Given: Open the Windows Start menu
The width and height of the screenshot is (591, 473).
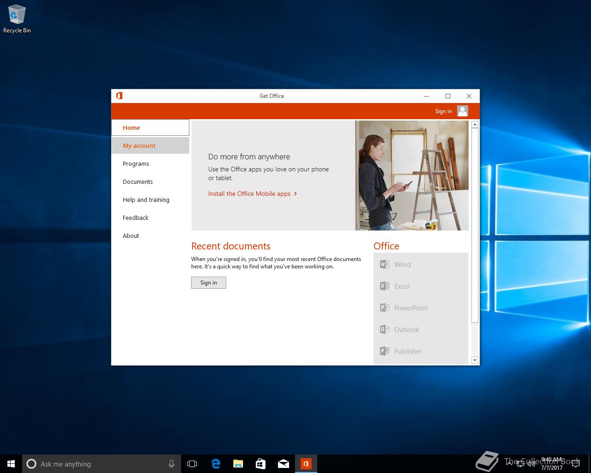Looking at the screenshot, I should (x=11, y=464).
